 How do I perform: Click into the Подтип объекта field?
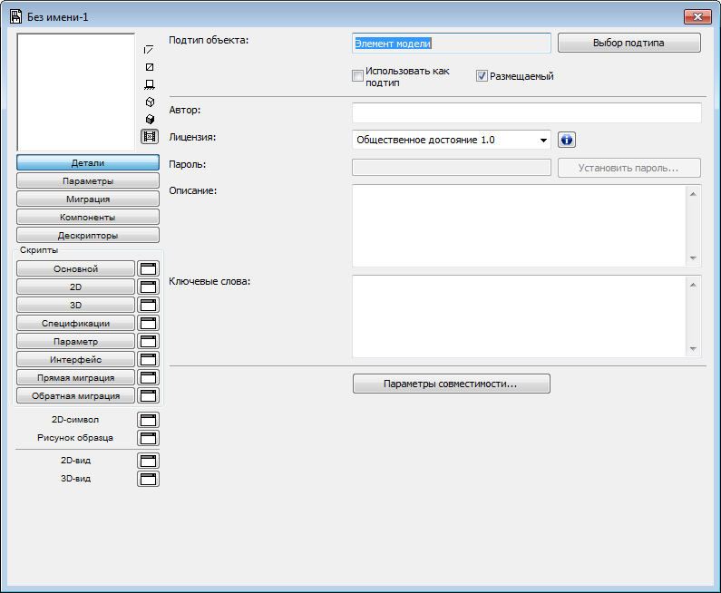451,43
